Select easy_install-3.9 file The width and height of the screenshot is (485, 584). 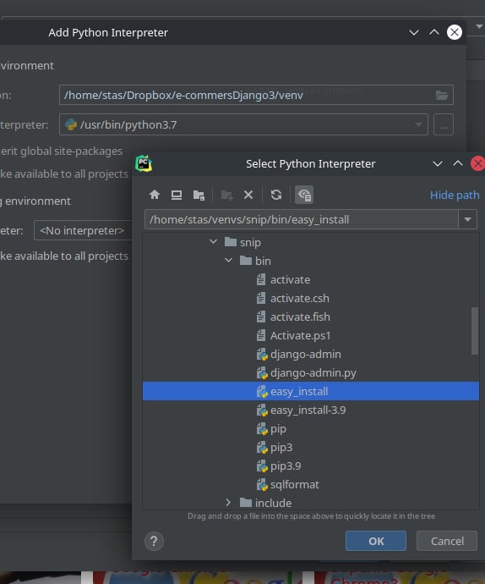point(311,410)
